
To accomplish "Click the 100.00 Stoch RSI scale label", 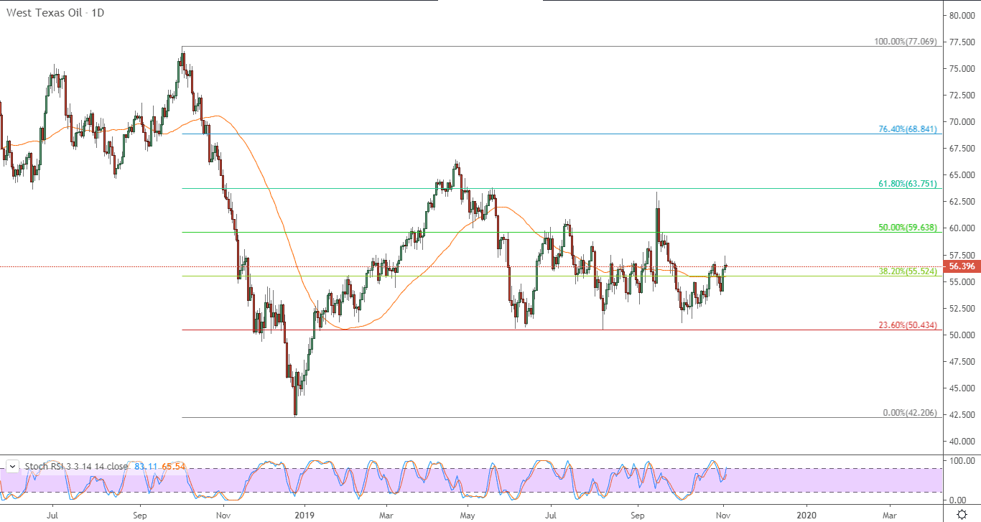I will (x=962, y=460).
